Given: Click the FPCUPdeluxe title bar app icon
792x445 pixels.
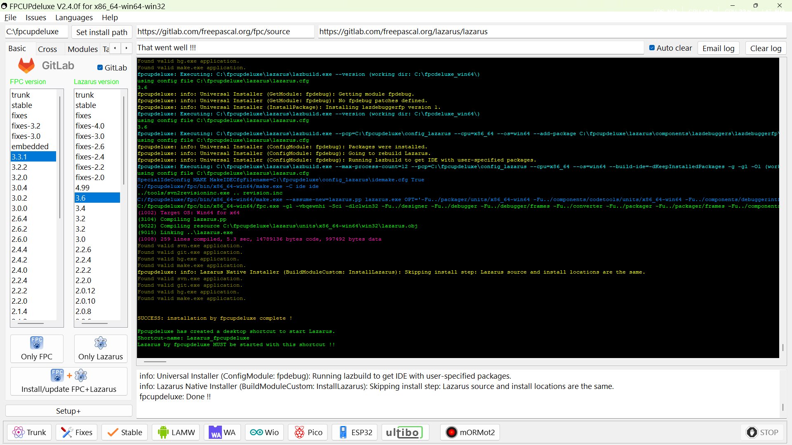Looking at the screenshot, I should click(4, 6).
